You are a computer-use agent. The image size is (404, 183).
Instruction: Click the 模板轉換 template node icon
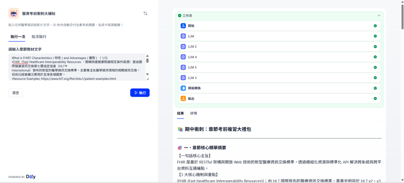point(183,88)
